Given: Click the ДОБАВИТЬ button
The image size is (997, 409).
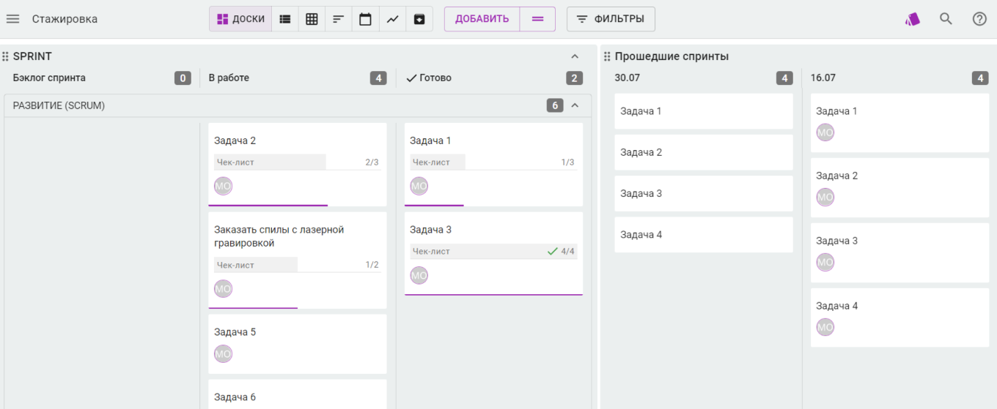Looking at the screenshot, I should 482,19.
